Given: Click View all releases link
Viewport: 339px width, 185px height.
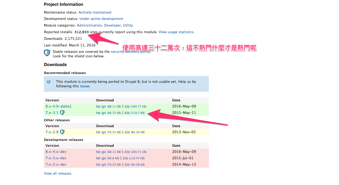Looking at the screenshot, I should (58, 174).
